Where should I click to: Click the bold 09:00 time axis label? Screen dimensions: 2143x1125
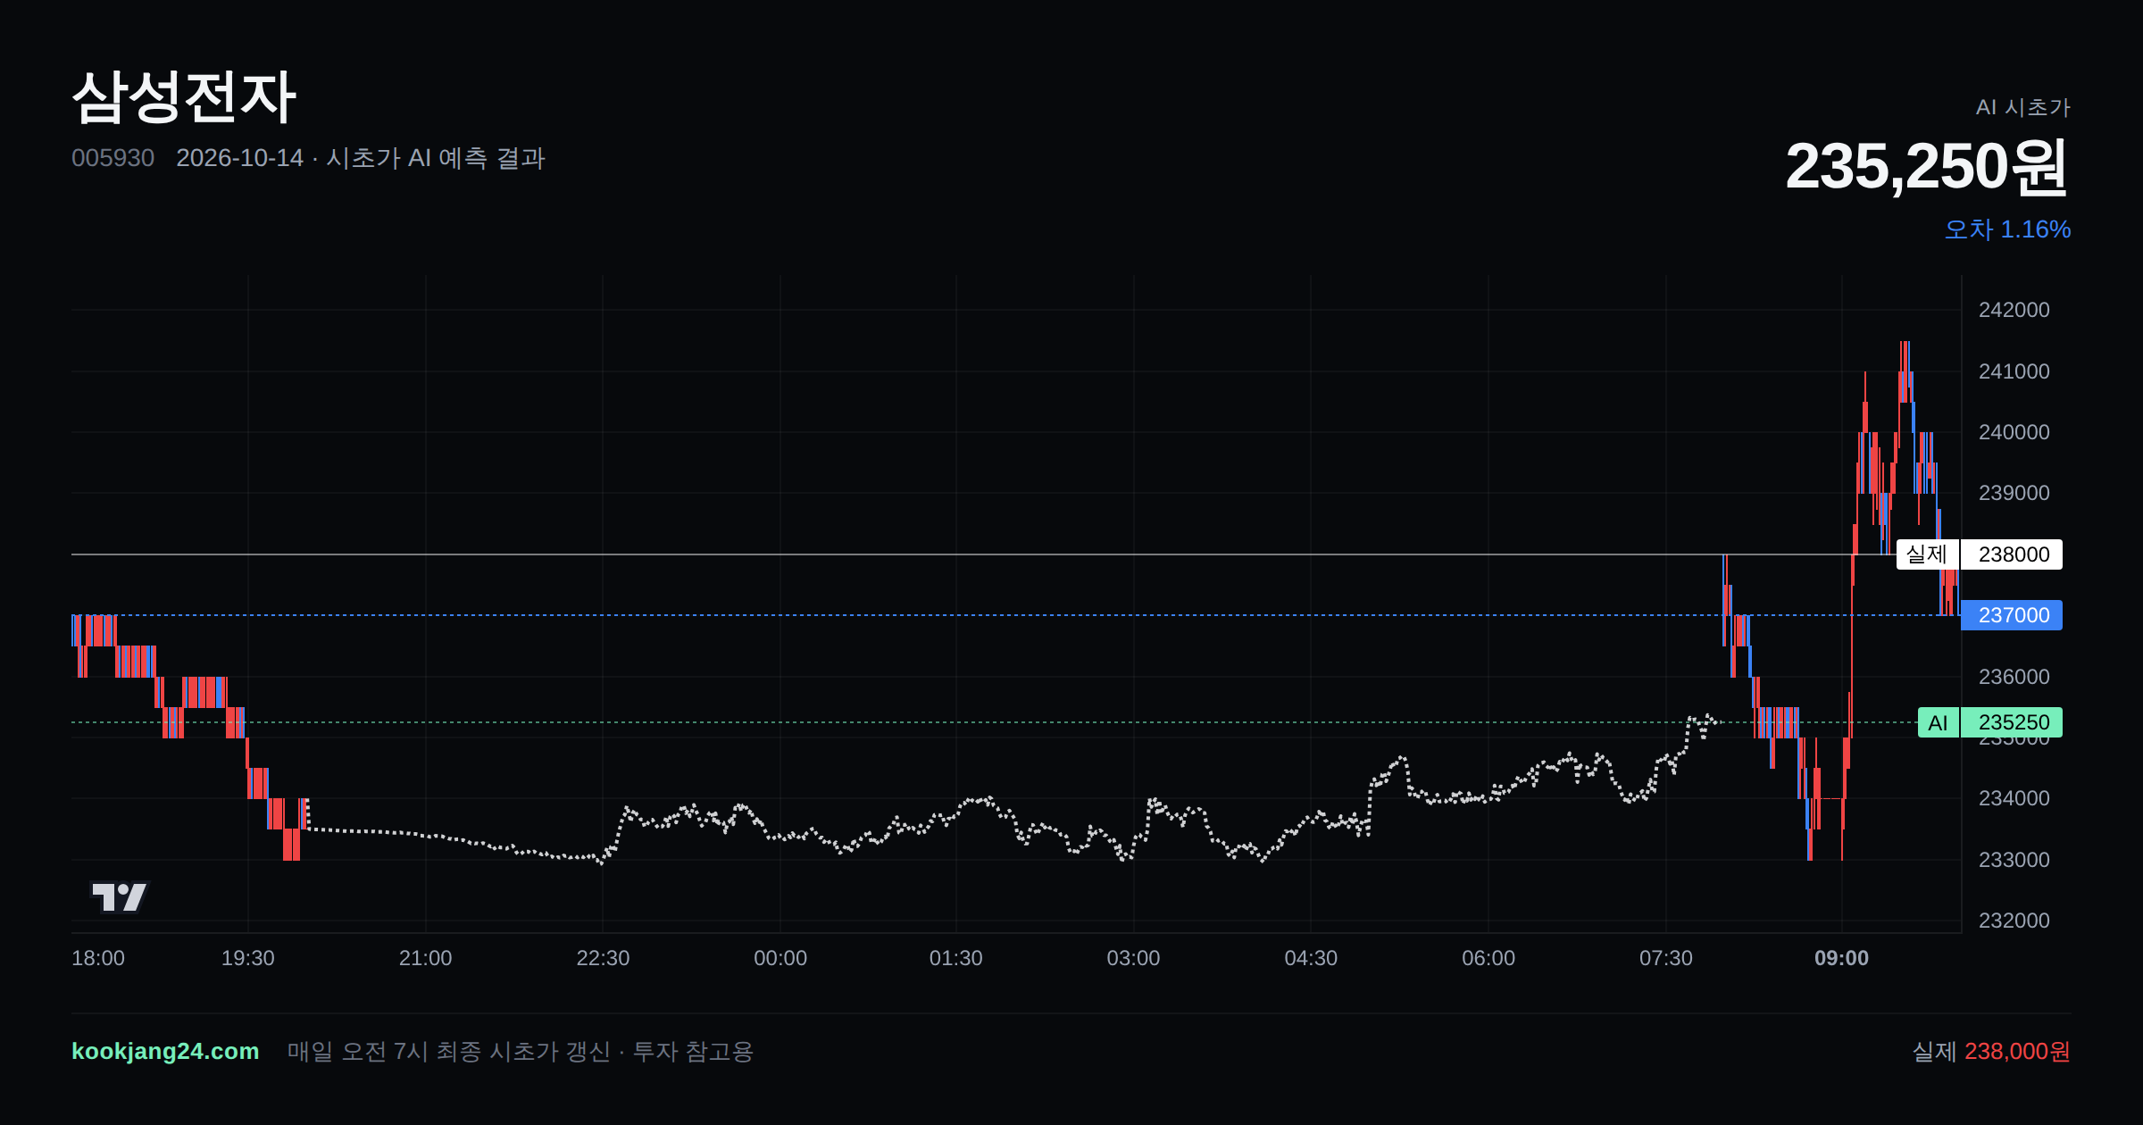(1842, 958)
